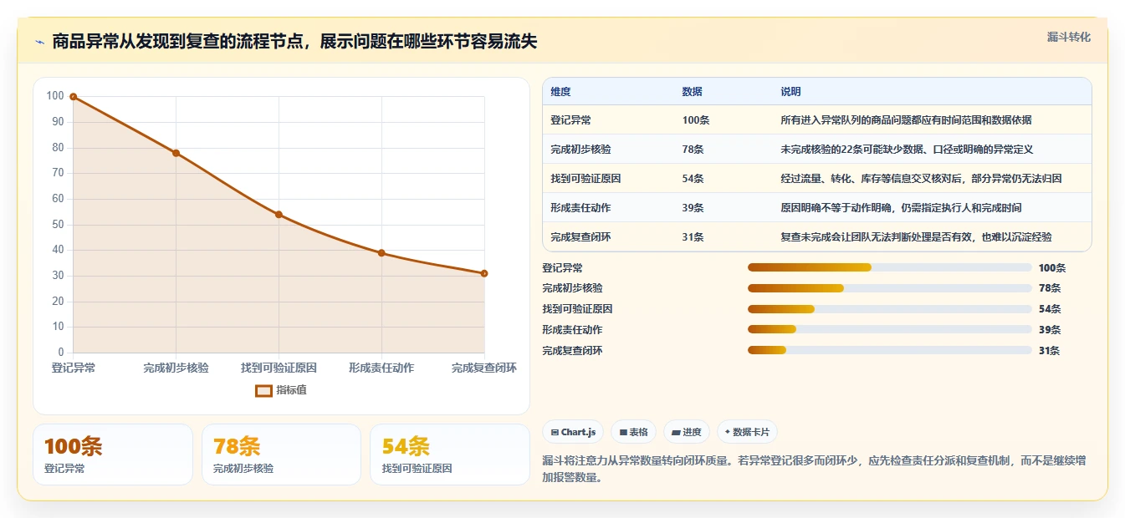
Task: Click the 39条 progress bar value
Action: click(1050, 330)
